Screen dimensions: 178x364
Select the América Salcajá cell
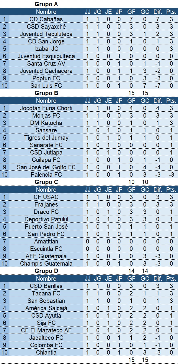pyautogui.click(x=46, y=308)
